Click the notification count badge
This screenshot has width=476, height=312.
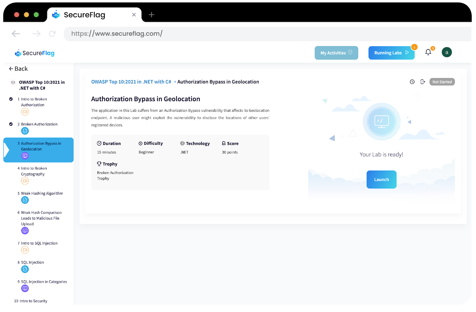pos(433,48)
